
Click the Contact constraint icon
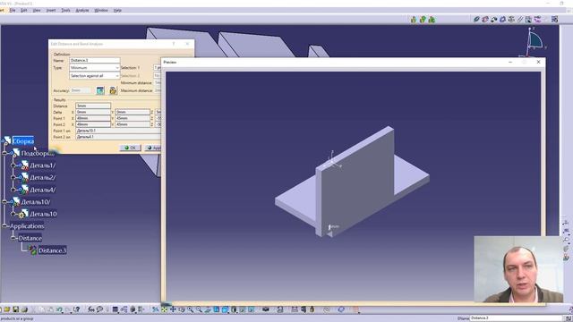(x=485, y=20)
